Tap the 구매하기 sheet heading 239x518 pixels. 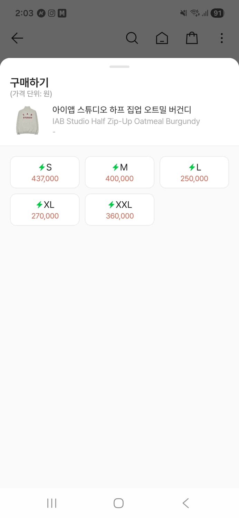pyautogui.click(x=29, y=83)
